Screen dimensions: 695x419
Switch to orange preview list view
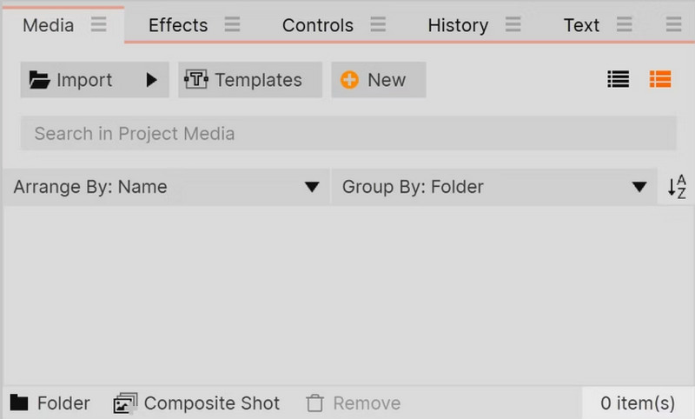(660, 80)
